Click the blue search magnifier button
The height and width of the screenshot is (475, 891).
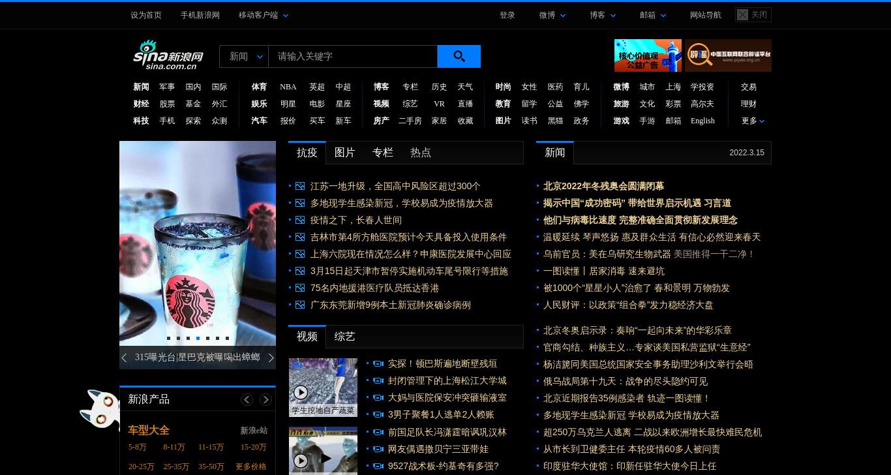(459, 56)
